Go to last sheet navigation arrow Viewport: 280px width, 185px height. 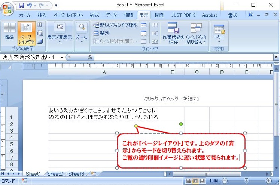pyautogui.click(x=19, y=173)
